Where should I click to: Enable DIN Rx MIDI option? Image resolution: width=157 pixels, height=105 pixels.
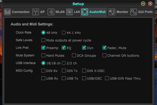43,71
